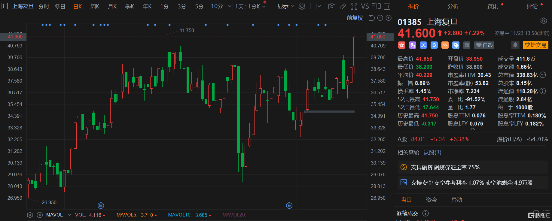Switch to 多日 multi-day view
This screenshot has width=552, height=221.
[60, 6]
